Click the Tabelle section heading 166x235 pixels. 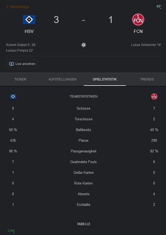tap(84, 224)
